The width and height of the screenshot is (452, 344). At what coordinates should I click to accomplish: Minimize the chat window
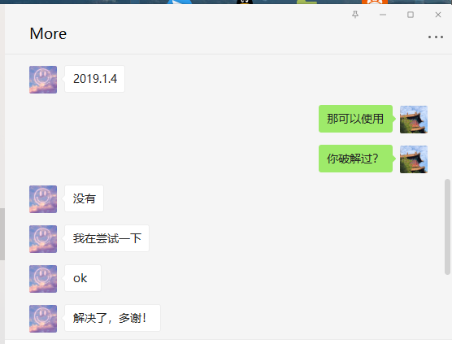[383, 15]
